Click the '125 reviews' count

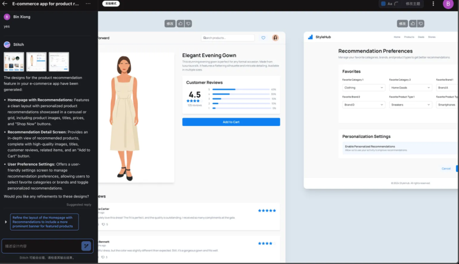195,105
